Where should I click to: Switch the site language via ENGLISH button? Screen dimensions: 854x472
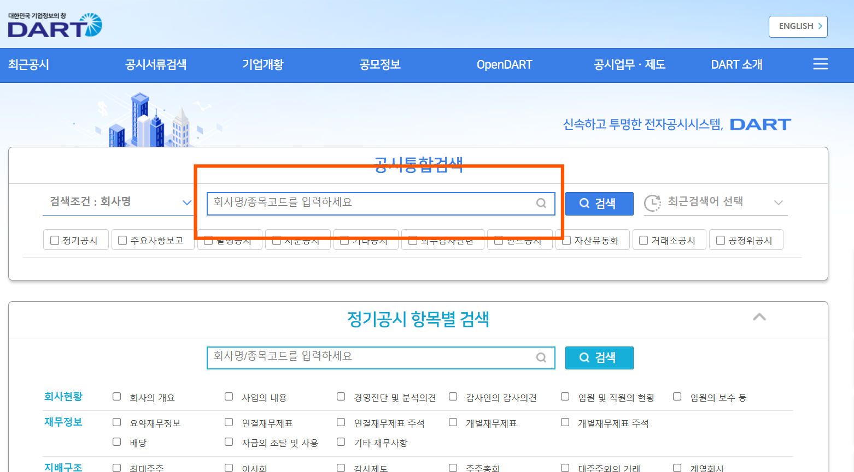click(x=798, y=27)
